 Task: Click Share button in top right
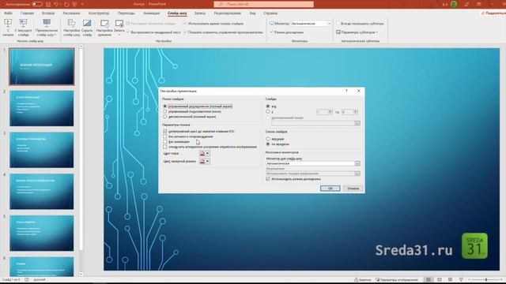coord(493,13)
